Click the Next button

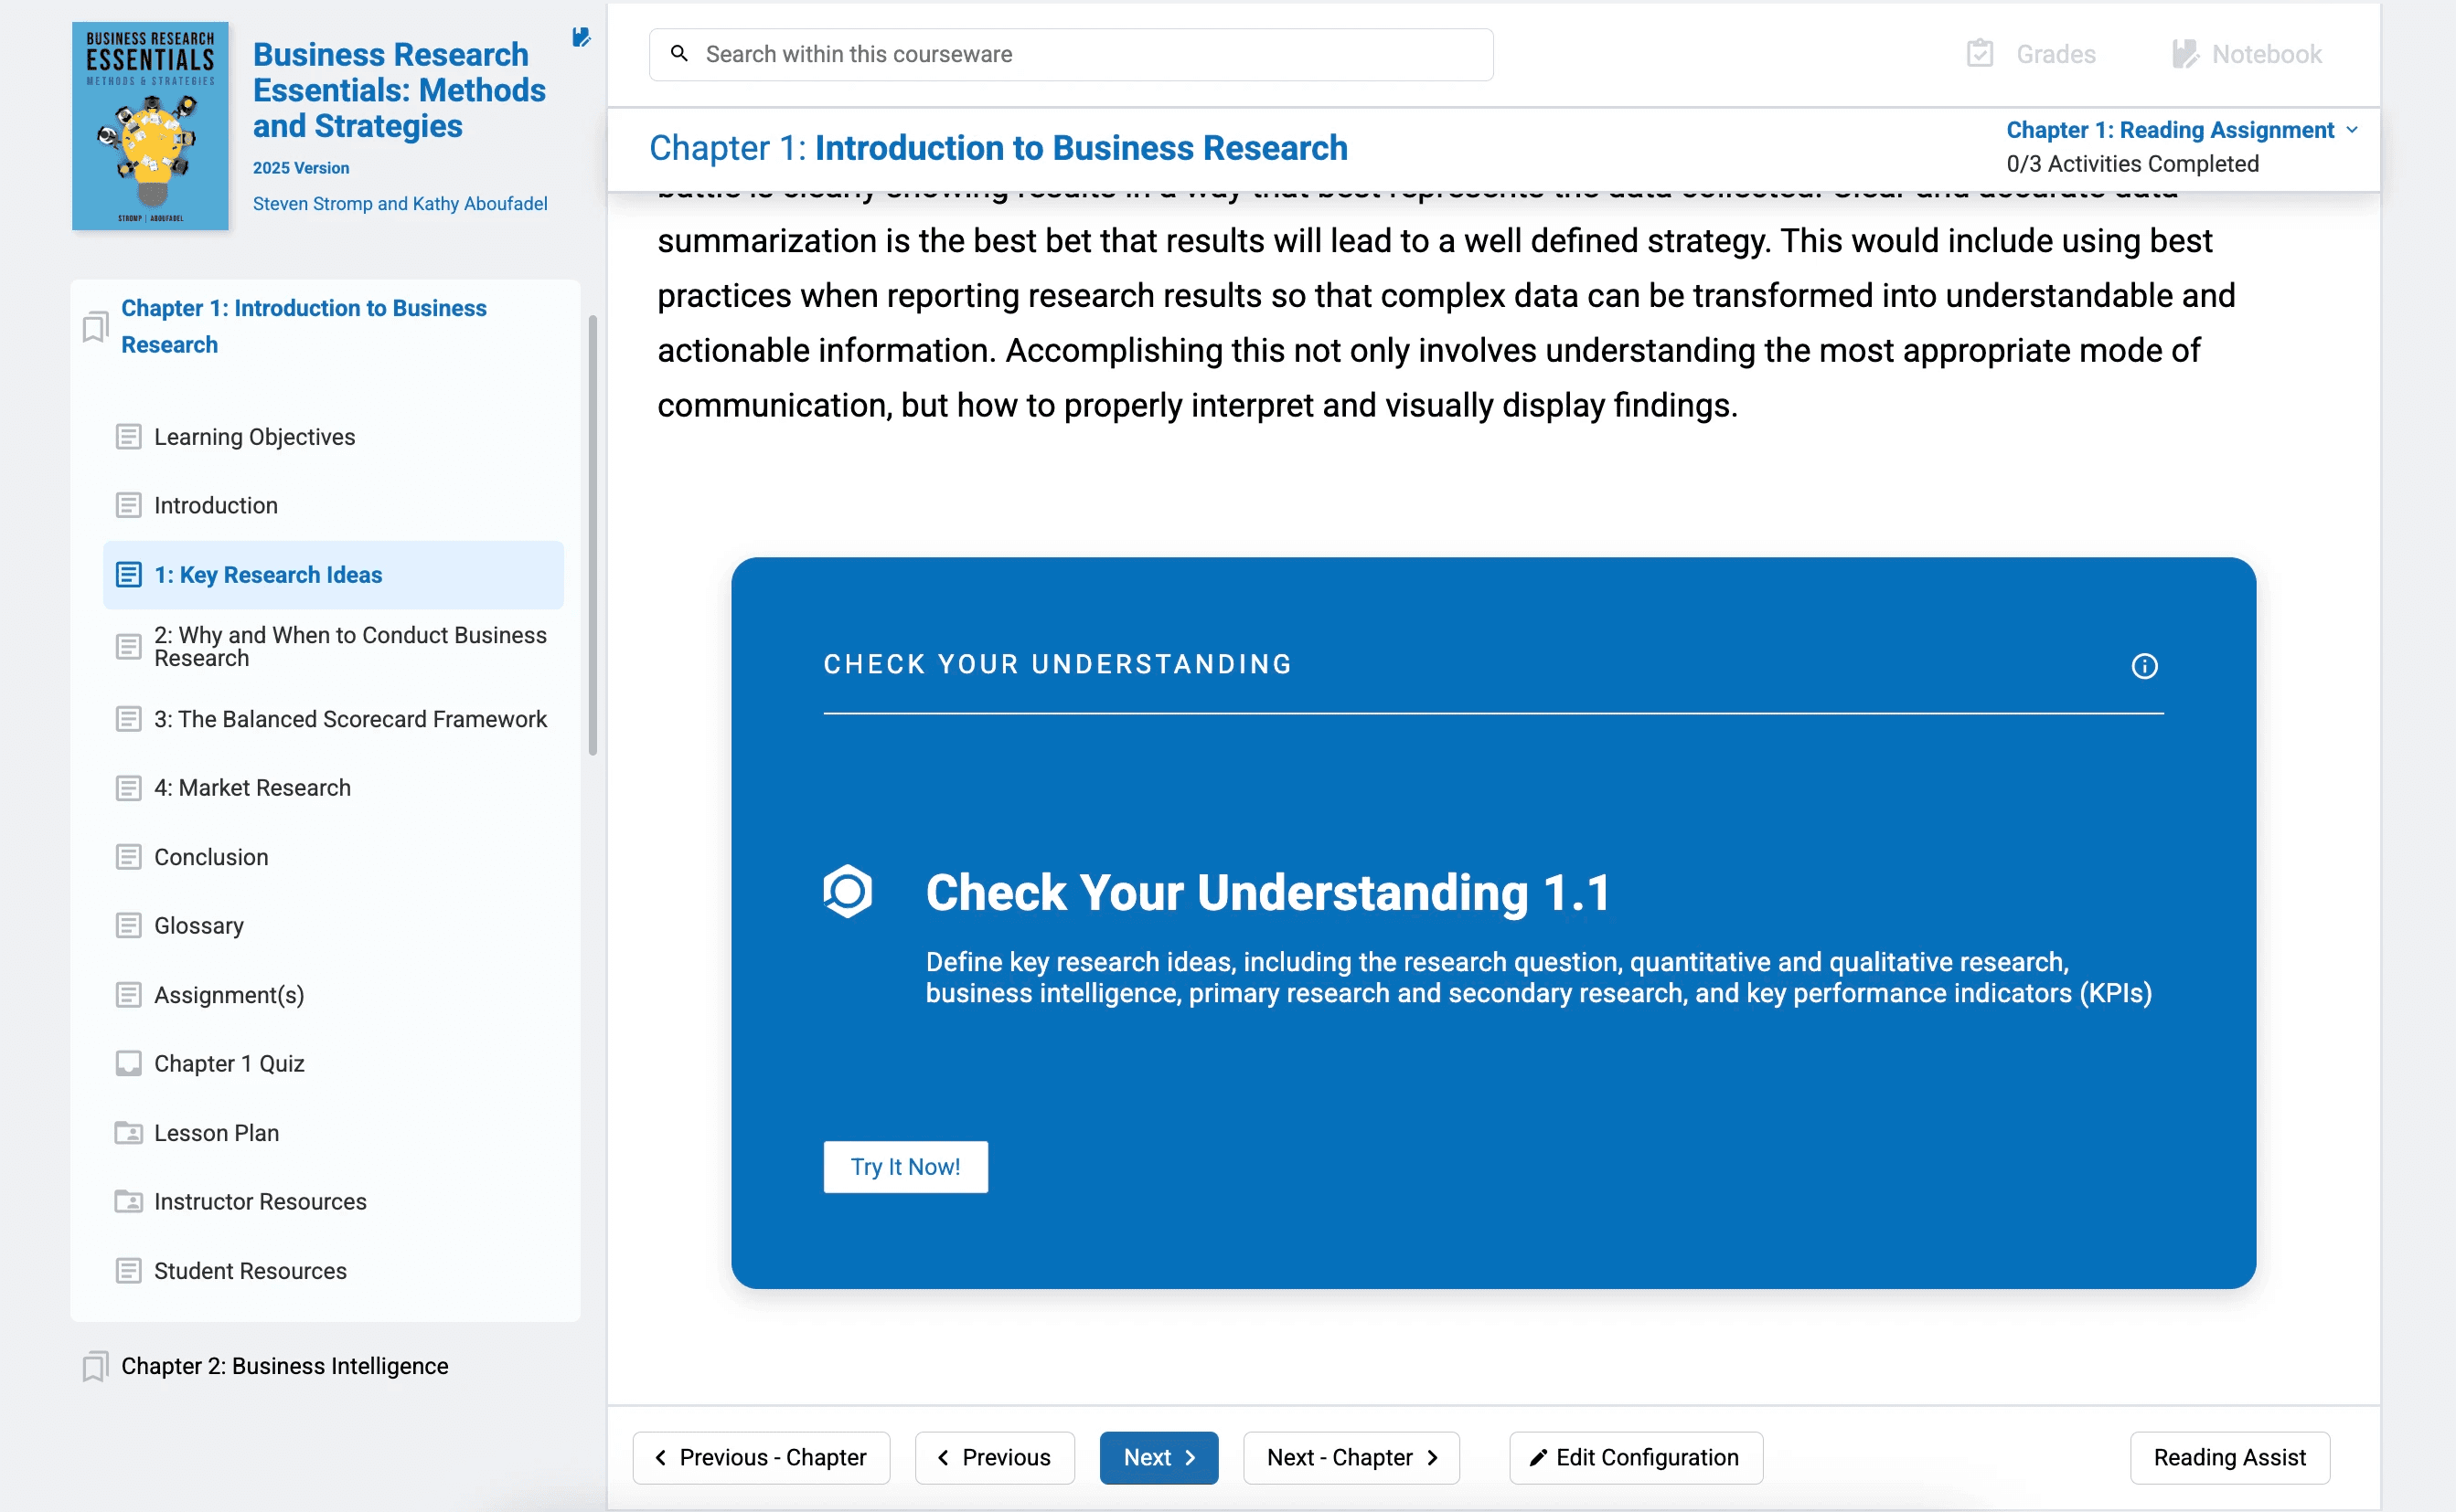pos(1158,1457)
